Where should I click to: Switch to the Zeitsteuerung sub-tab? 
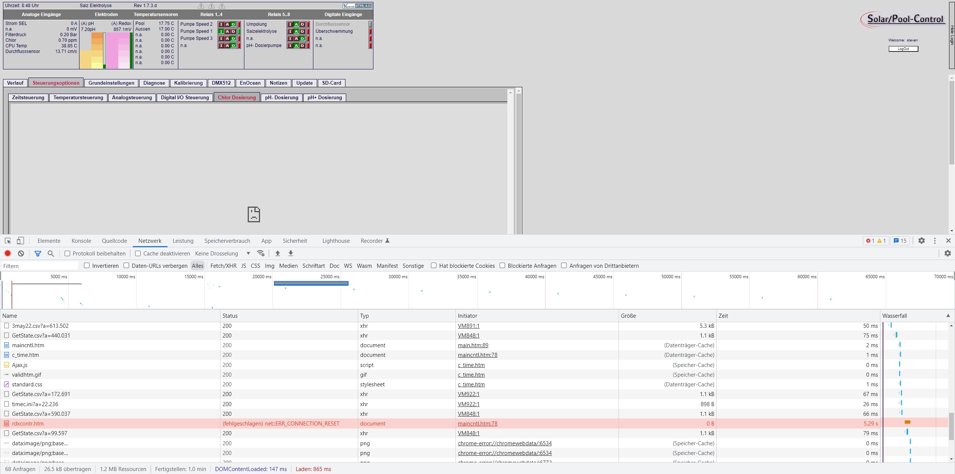coord(28,97)
